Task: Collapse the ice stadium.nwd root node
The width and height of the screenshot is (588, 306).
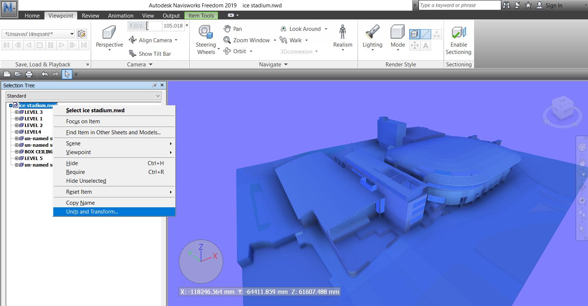Action: [x=11, y=106]
